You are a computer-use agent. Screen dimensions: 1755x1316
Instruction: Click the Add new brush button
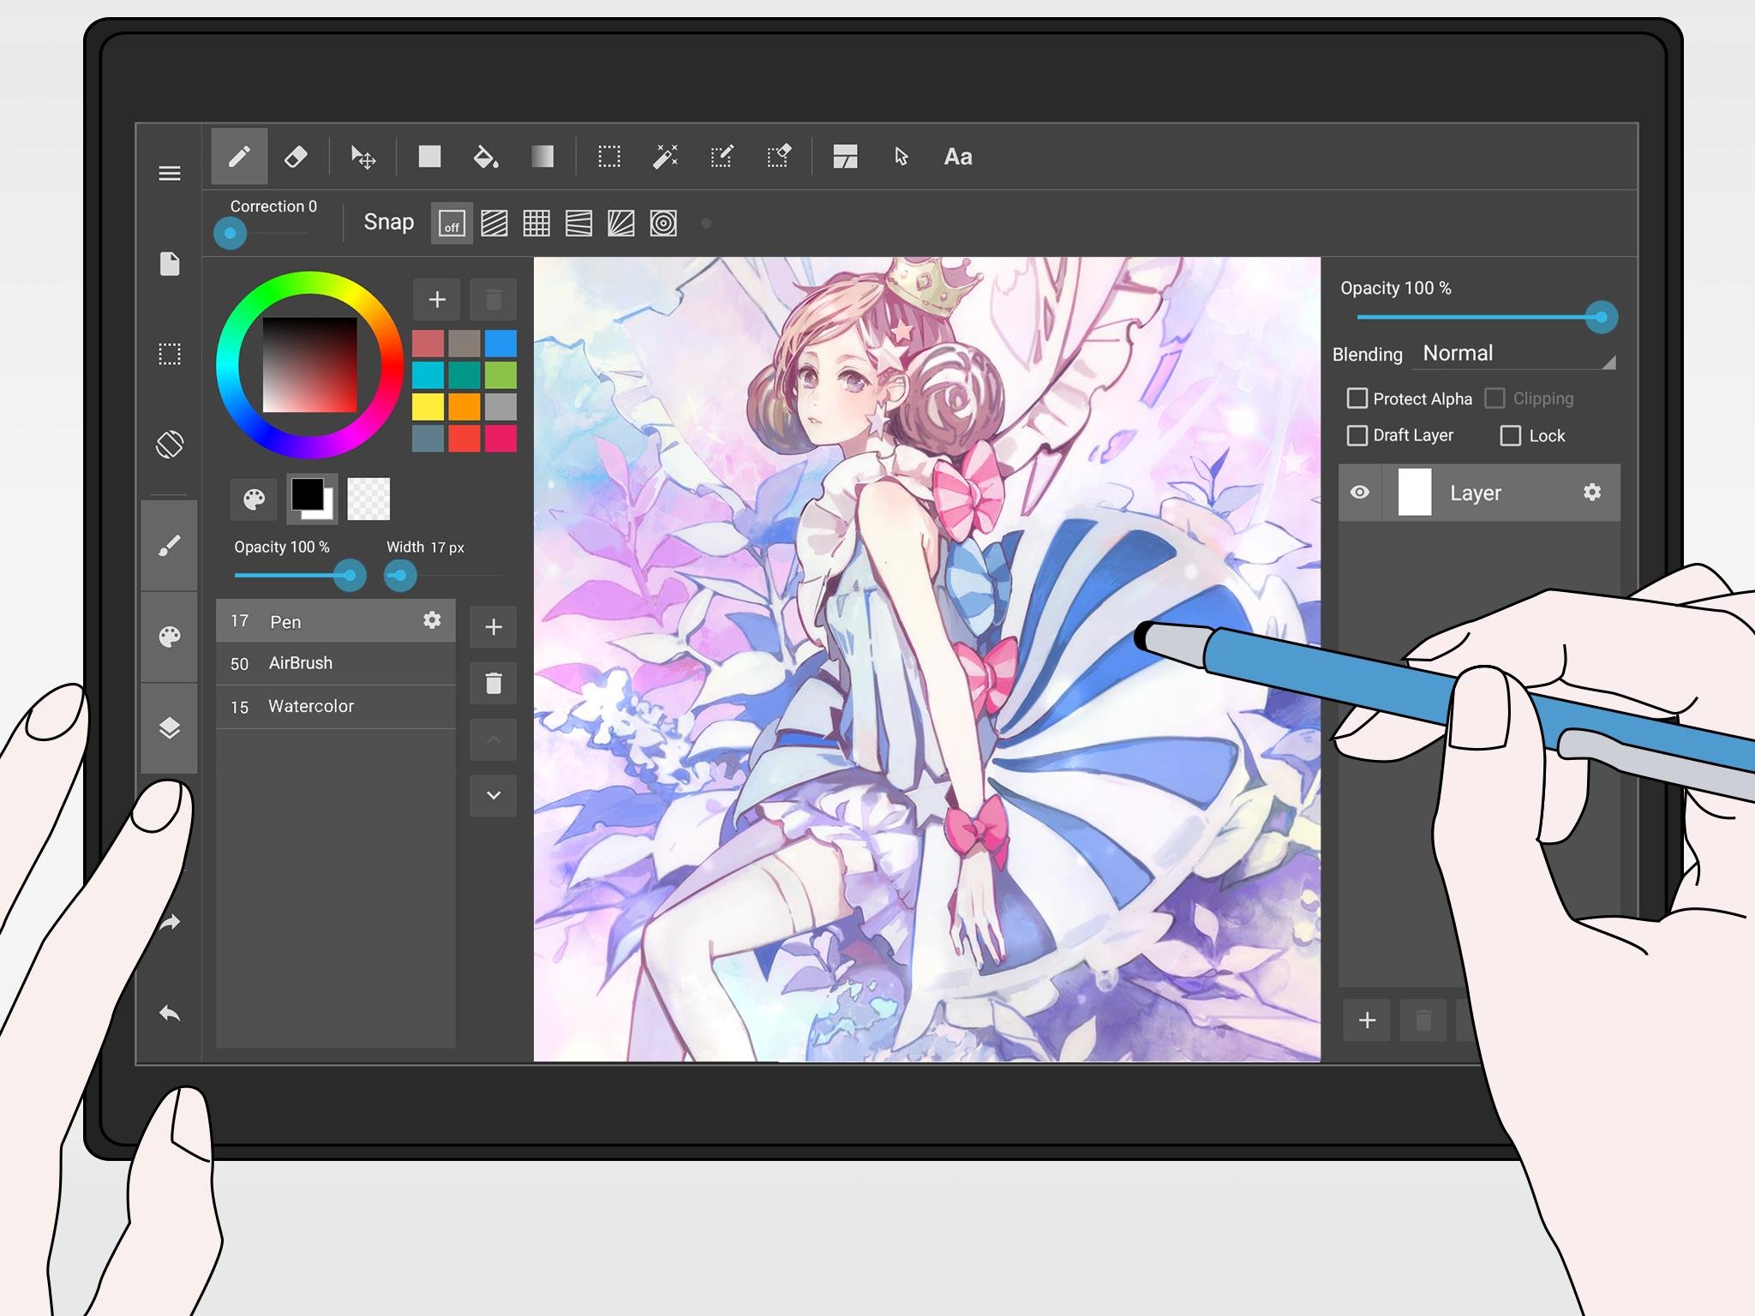tap(494, 625)
